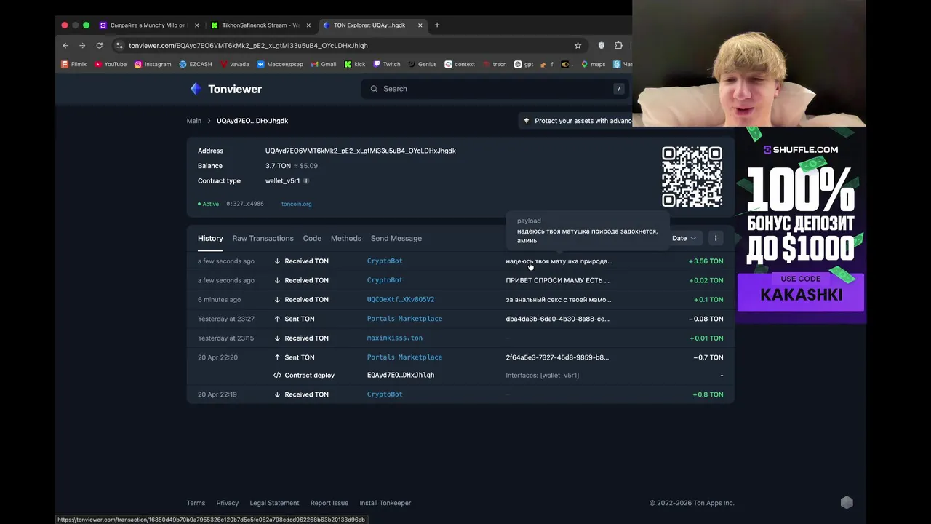Click the Install Tonkeeper footer link
Image resolution: width=931 pixels, height=524 pixels.
pyautogui.click(x=385, y=503)
